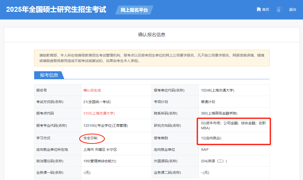Click the 204(英语（二）) value
Viewport: 303px width, 180px height.
(214, 161)
